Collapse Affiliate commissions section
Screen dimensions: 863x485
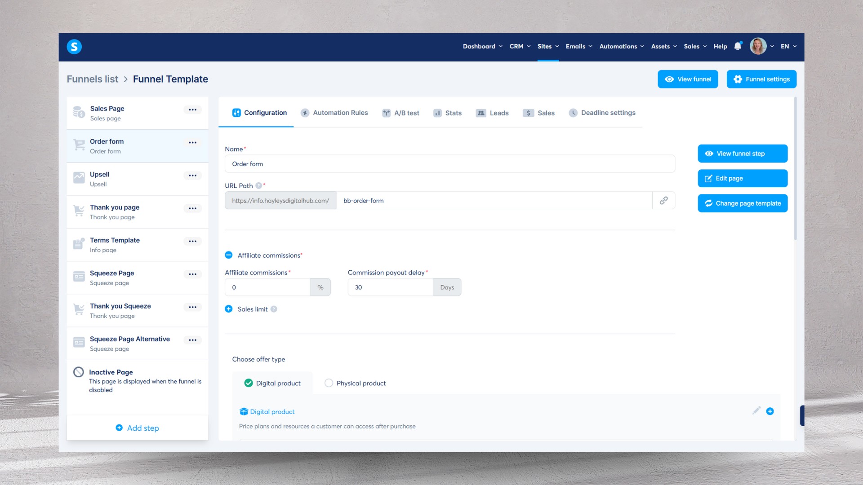click(229, 255)
